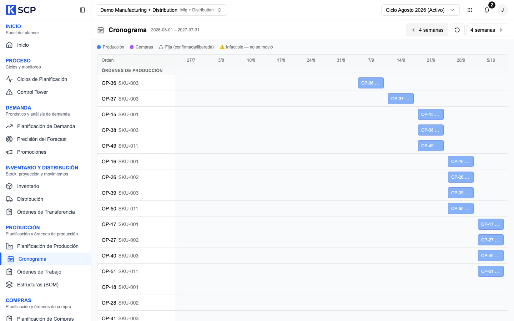514x321 pixels.
Task: Go back 4 semanas
Action: click(427, 30)
